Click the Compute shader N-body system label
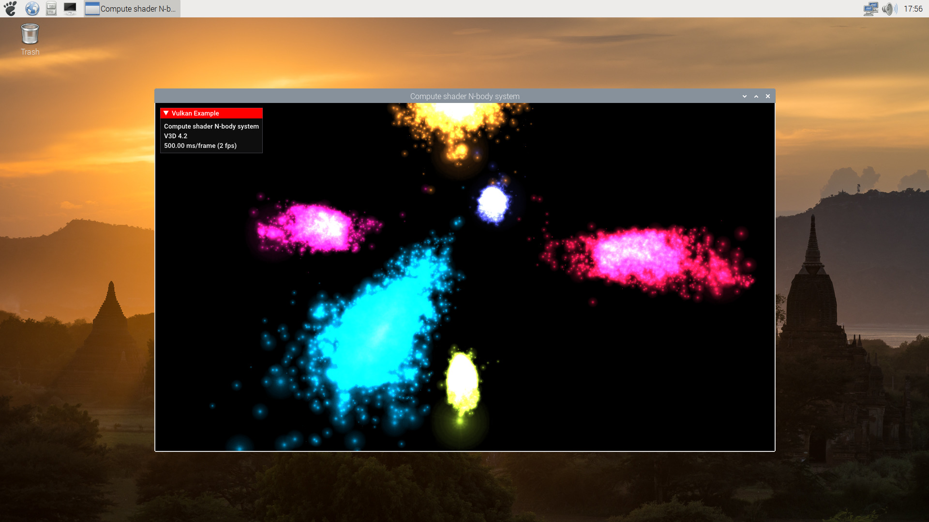The height and width of the screenshot is (522, 929). pyautogui.click(x=211, y=126)
